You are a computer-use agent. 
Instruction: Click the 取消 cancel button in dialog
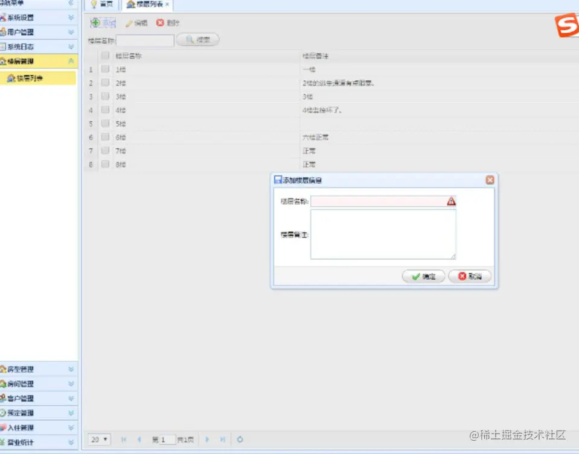[x=470, y=276]
